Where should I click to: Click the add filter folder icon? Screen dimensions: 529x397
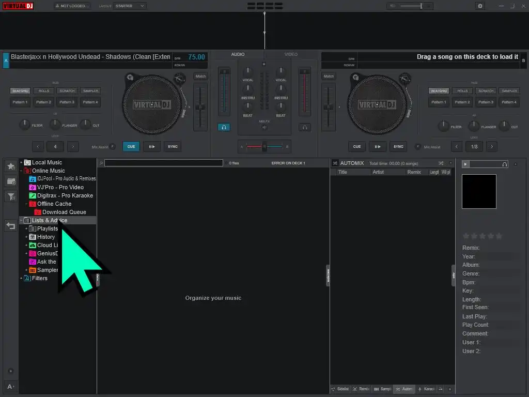11,196
